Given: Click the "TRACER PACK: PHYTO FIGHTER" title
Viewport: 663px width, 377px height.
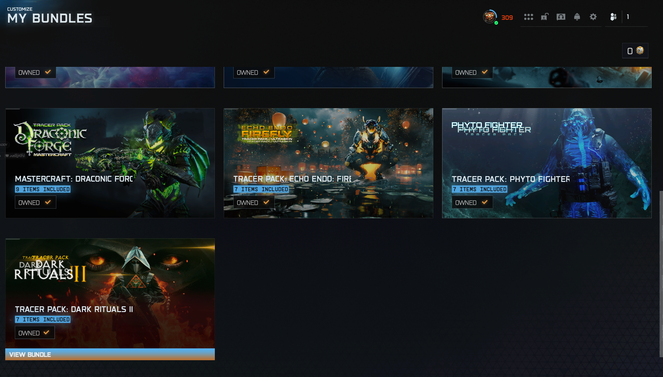Looking at the screenshot, I should pos(511,179).
